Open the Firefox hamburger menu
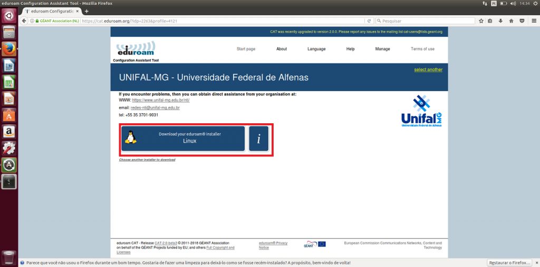The image size is (540, 267). coord(534,21)
